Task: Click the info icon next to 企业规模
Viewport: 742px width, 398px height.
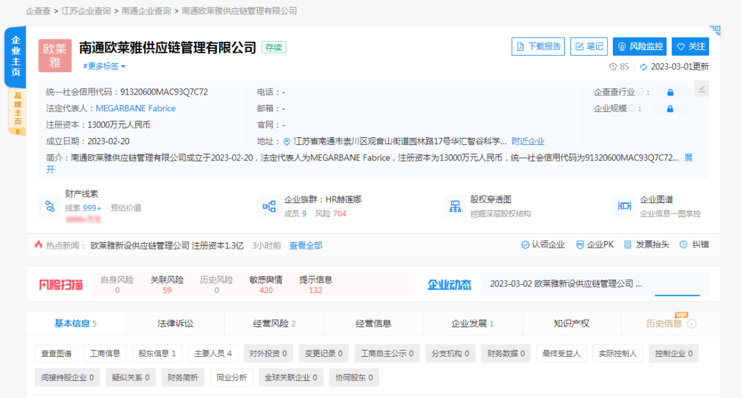Action: click(631, 108)
